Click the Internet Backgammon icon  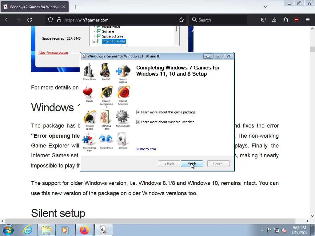107,92
